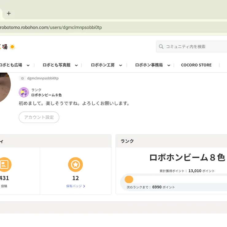Expand ロボとも写真館 menu chevron
227x227 pixels.
(x=76, y=65)
